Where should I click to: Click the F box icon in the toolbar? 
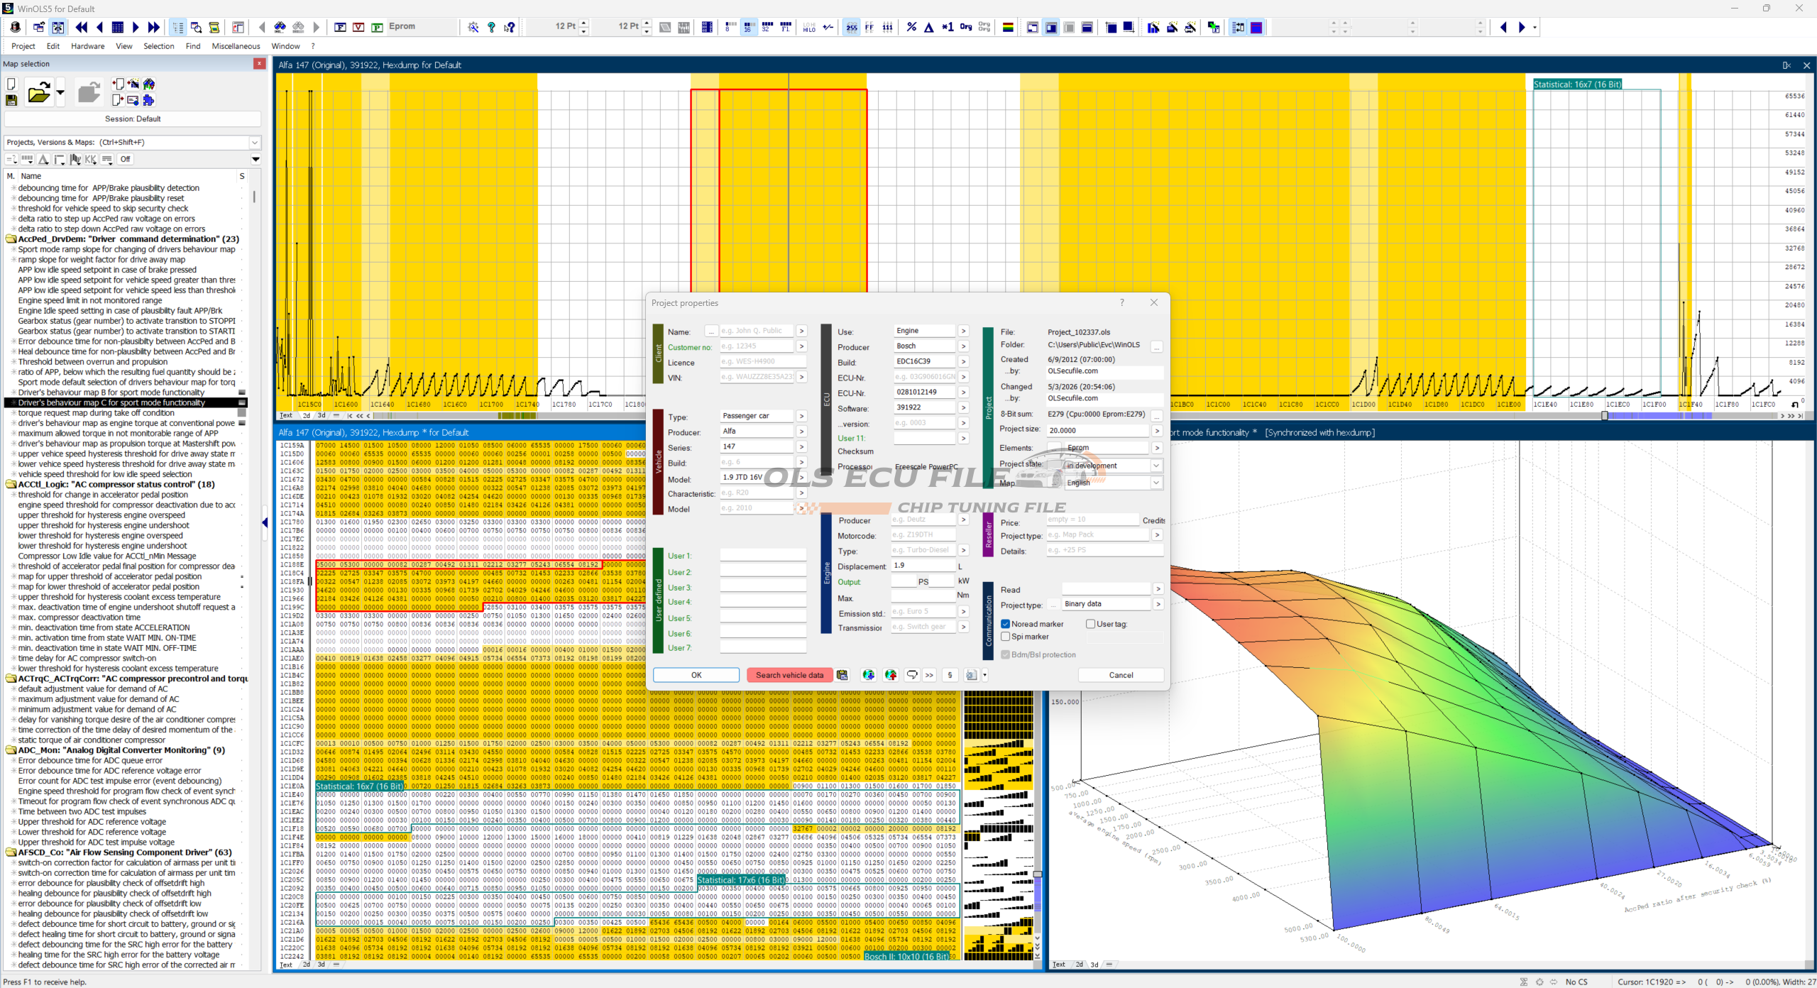340,27
